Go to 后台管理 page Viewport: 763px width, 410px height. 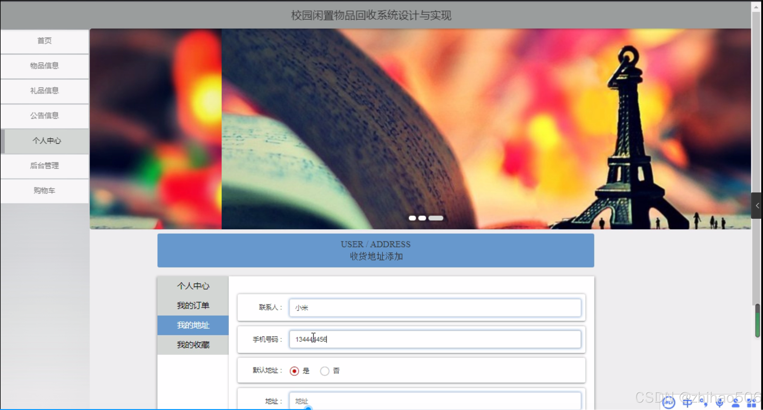(45, 166)
